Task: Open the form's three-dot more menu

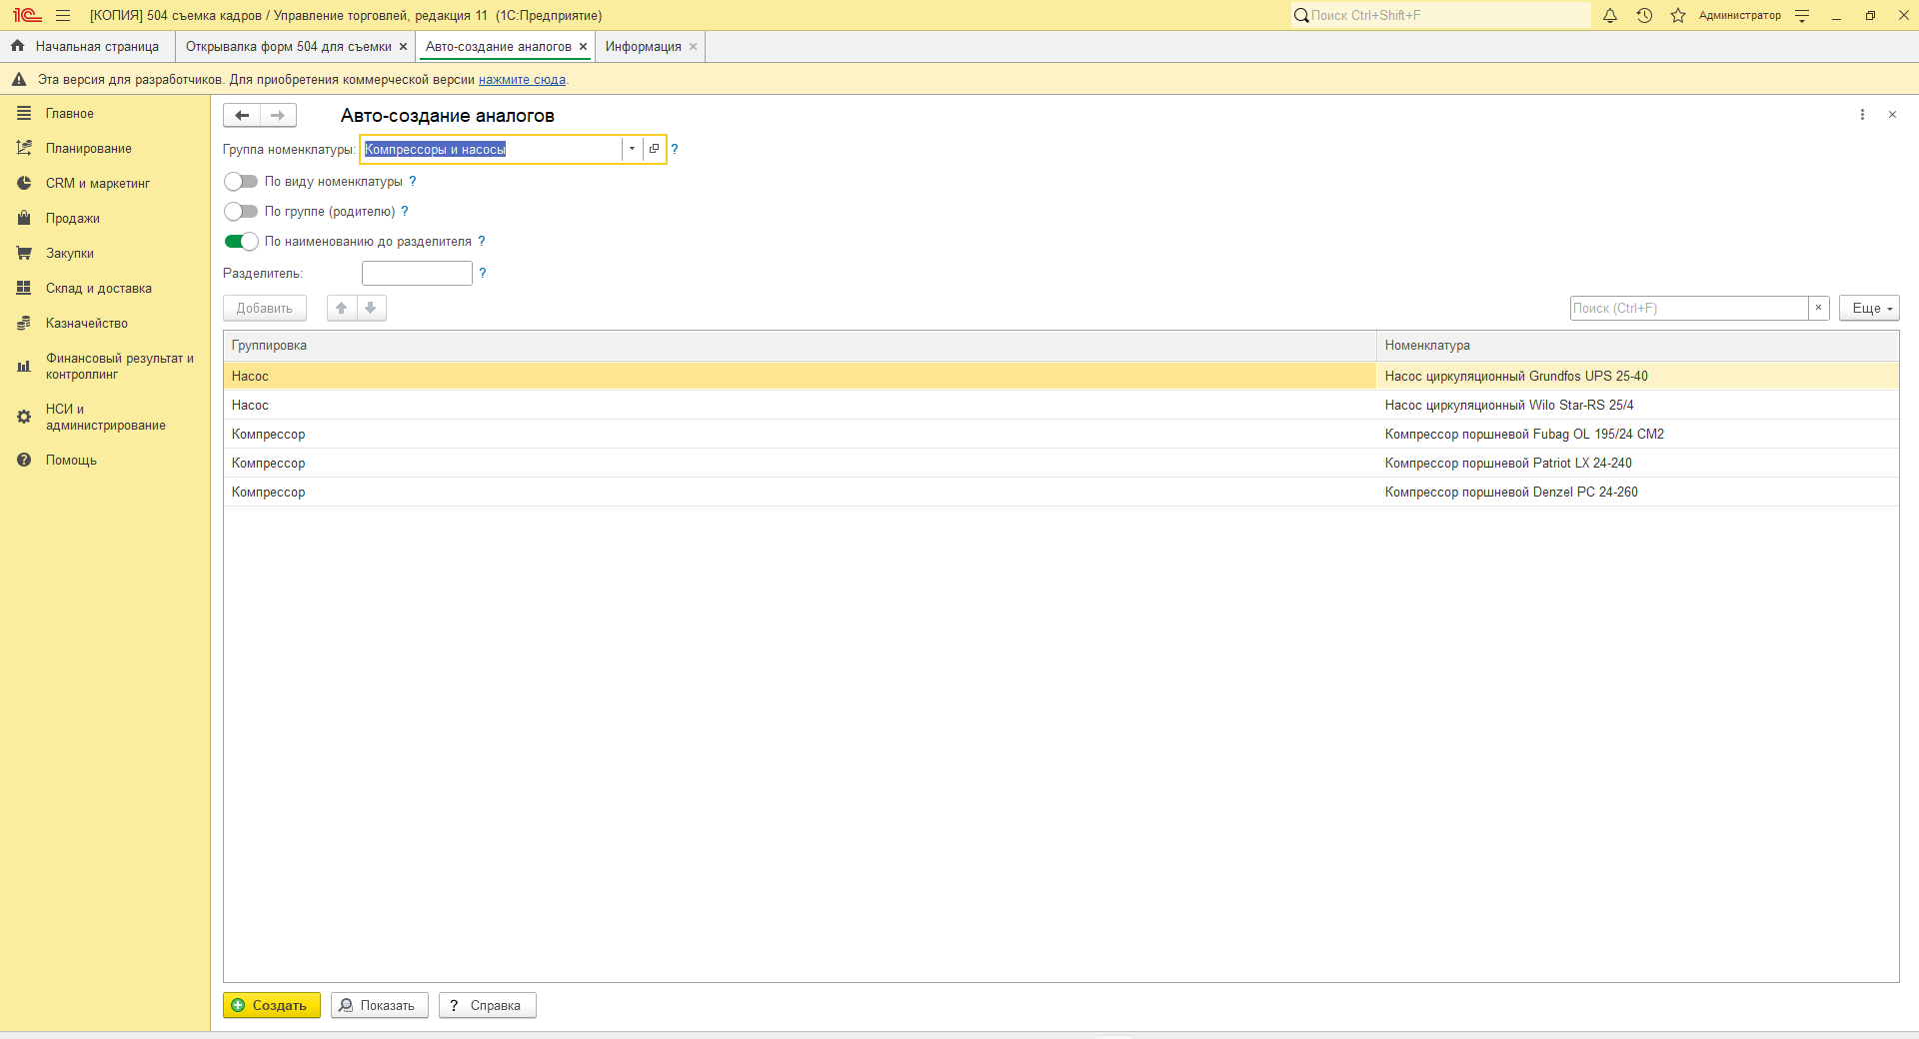Action: [1862, 115]
